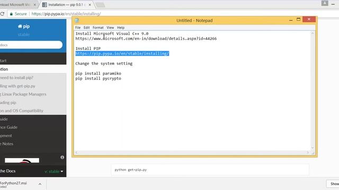Open the Edit menu in Notepad
This screenshot has height=190, width=339.
tap(86, 27)
